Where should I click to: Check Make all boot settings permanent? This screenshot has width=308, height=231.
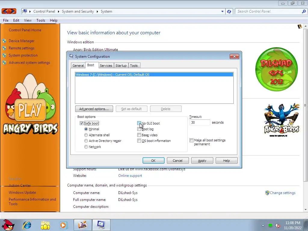191,140
